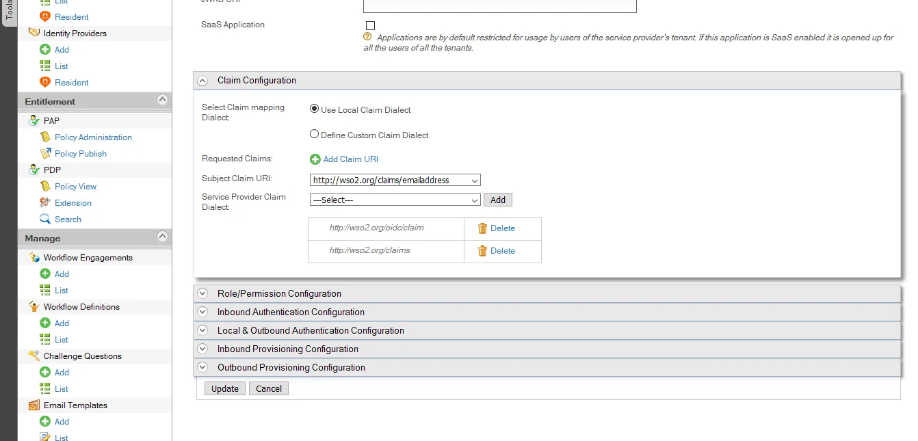Viewport: 918px width, 441px height.
Task: Open Service Provider Claim Dialect dropdown
Action: coord(395,200)
